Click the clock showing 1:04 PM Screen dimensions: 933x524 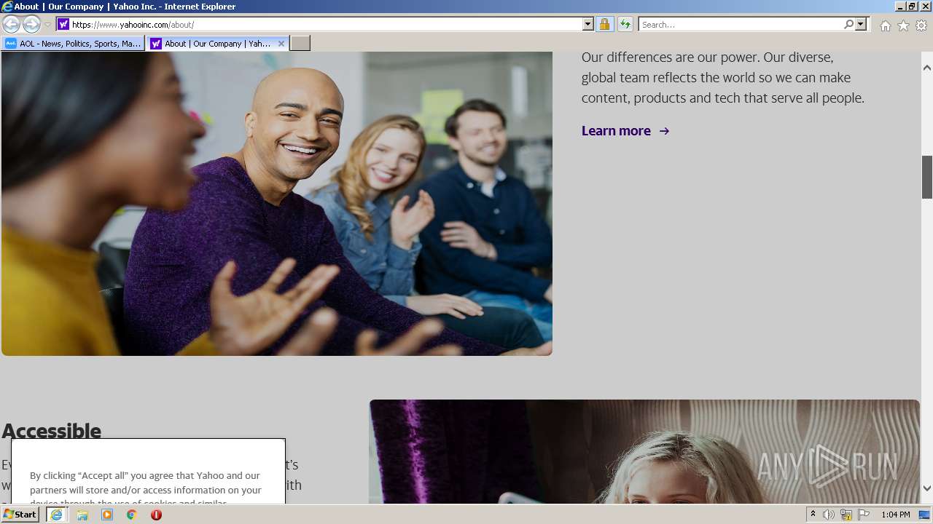coord(895,515)
